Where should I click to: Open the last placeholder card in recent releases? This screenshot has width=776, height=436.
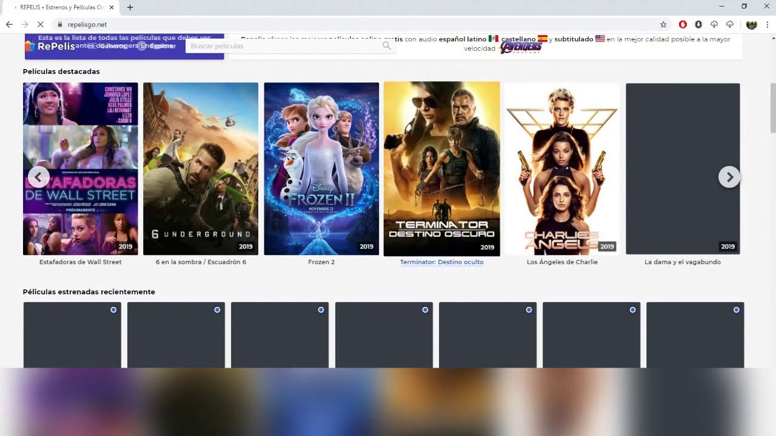[695, 335]
